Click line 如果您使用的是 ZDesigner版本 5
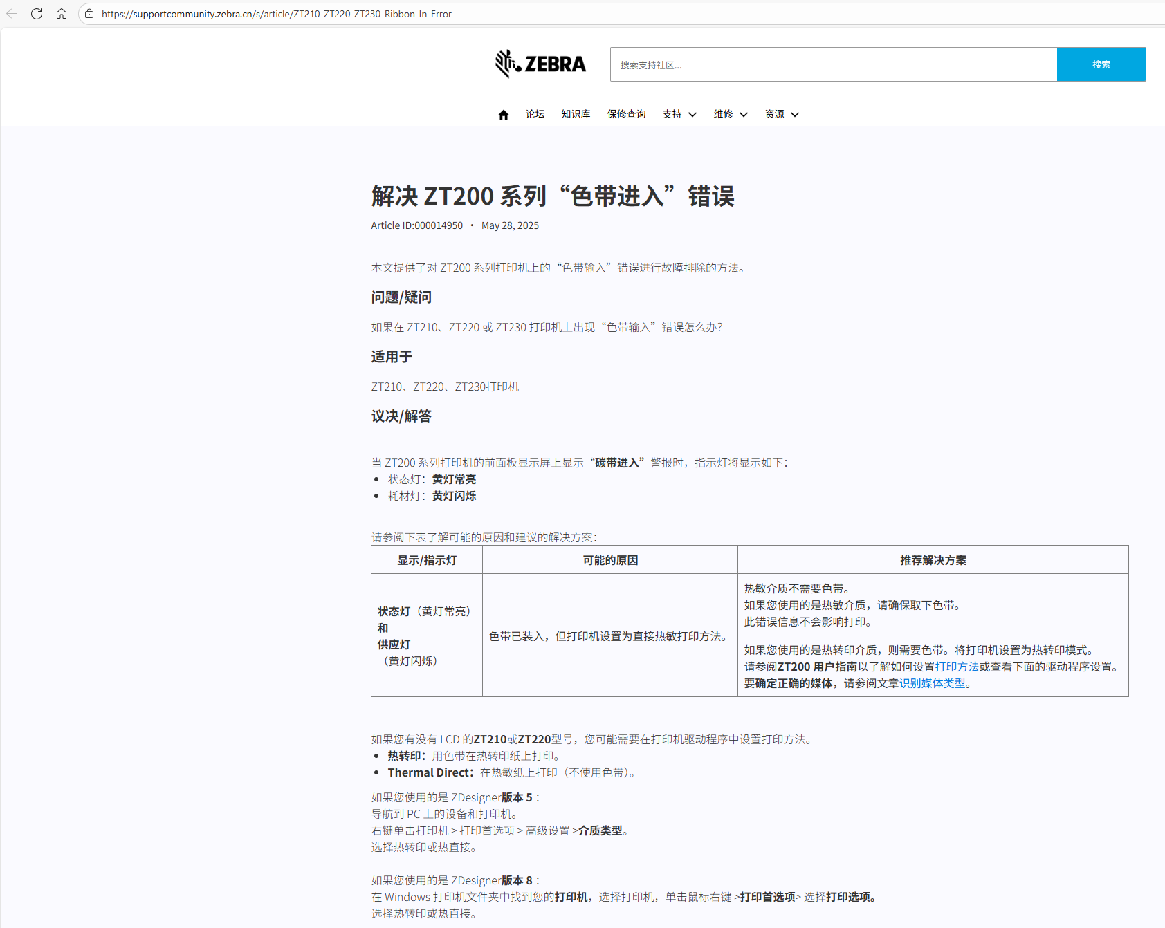 [455, 797]
